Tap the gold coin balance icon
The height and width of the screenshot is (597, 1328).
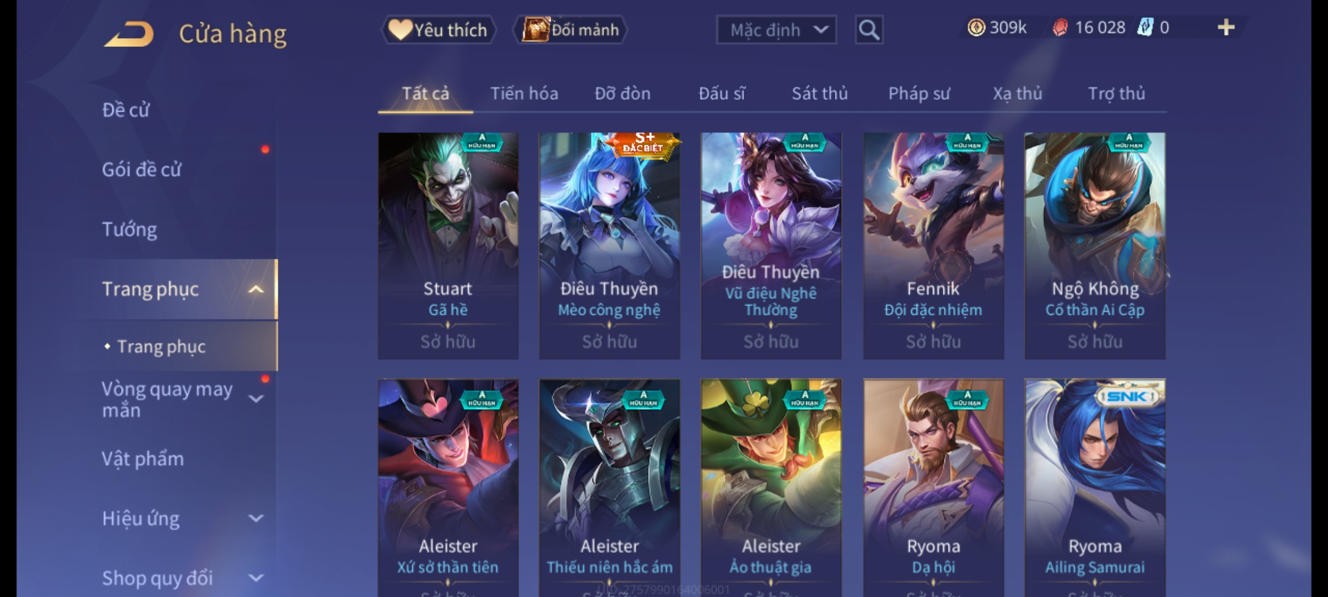tap(976, 27)
